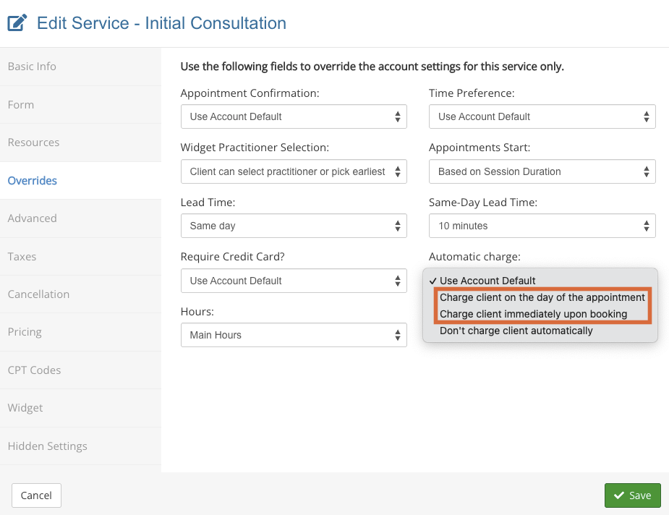Viewport: 669px width, 515px height.
Task: Select the Taxes tab
Action: pyautogui.click(x=22, y=257)
